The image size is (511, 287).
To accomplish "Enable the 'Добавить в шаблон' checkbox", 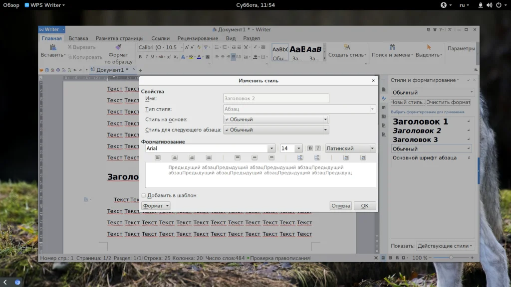I will point(144,196).
